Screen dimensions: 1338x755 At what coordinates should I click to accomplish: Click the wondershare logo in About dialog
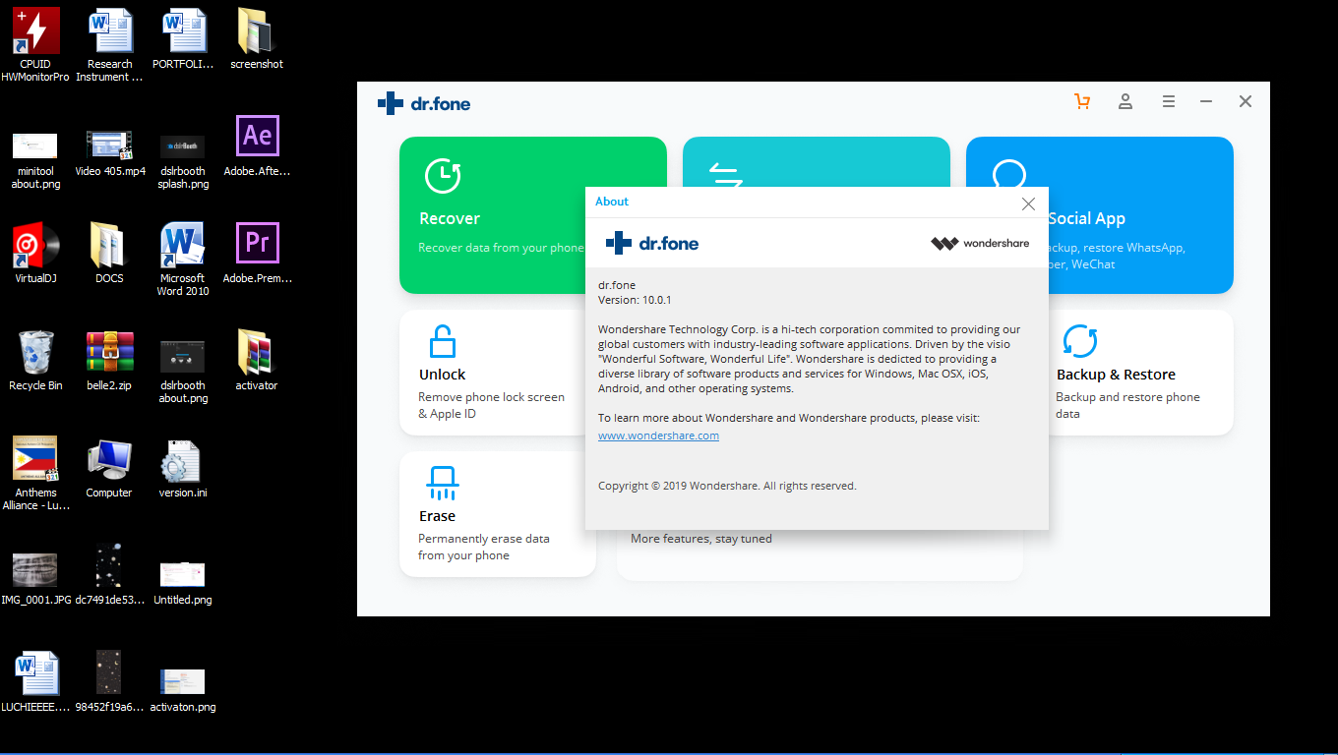click(x=980, y=243)
